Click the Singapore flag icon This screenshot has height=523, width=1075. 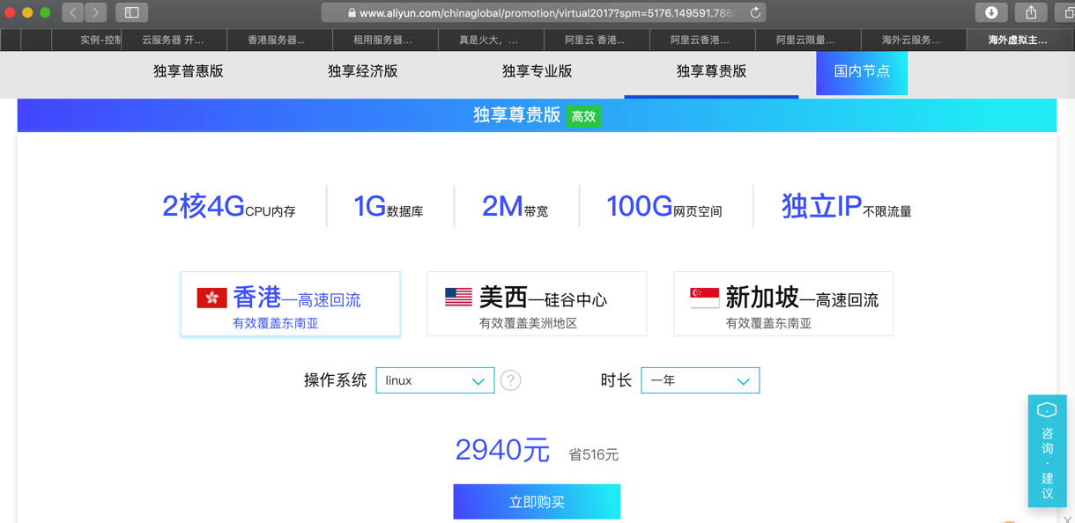pyautogui.click(x=705, y=298)
